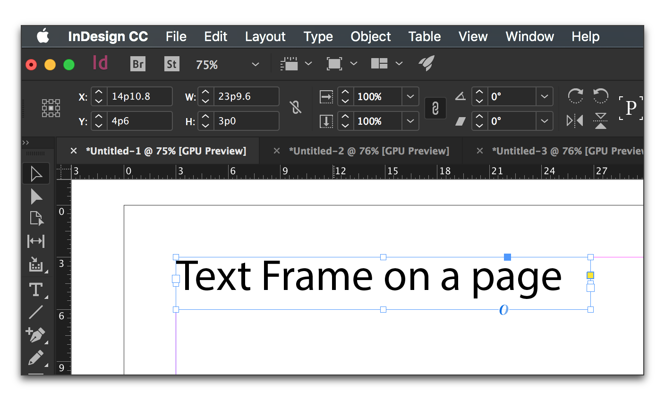The width and height of the screenshot is (665, 400).
Task: Choose the Type tool
Action: click(36, 289)
